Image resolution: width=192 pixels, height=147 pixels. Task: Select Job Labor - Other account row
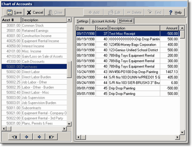pos(34,82)
